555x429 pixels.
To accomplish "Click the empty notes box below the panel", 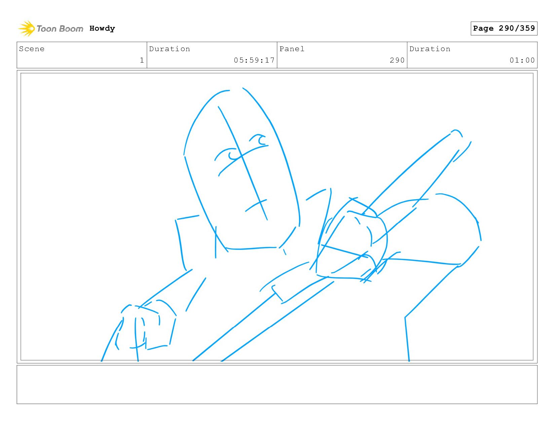I will tap(277, 385).
